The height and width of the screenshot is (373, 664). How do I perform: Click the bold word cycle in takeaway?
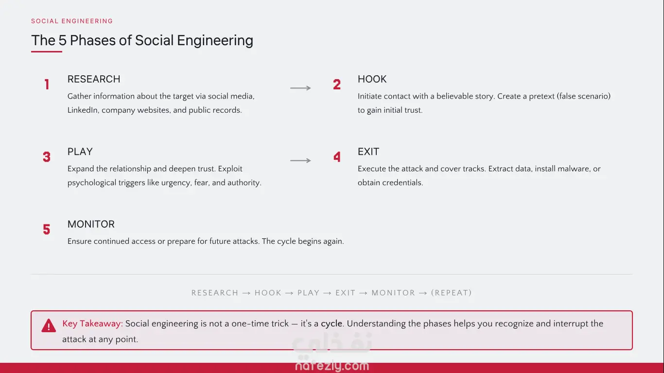coord(332,323)
